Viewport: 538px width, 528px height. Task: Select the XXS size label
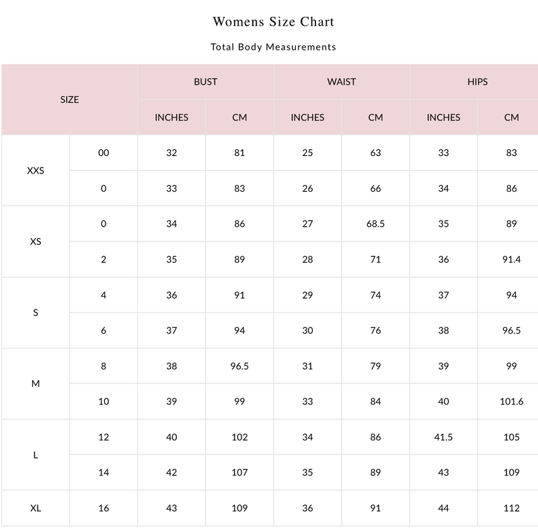click(x=36, y=171)
